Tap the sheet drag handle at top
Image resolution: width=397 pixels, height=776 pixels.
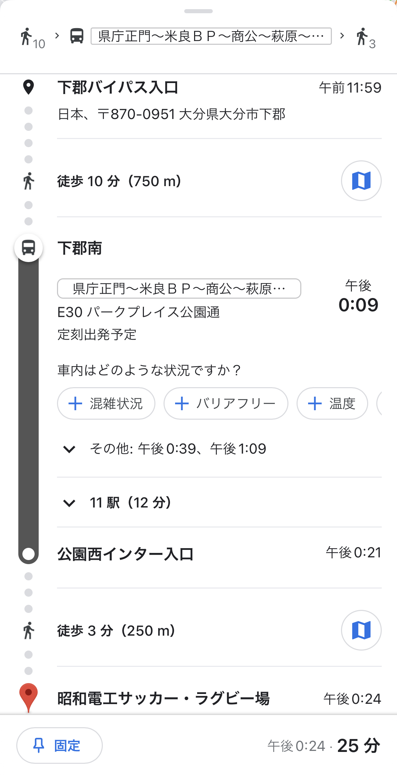pyautogui.click(x=198, y=11)
